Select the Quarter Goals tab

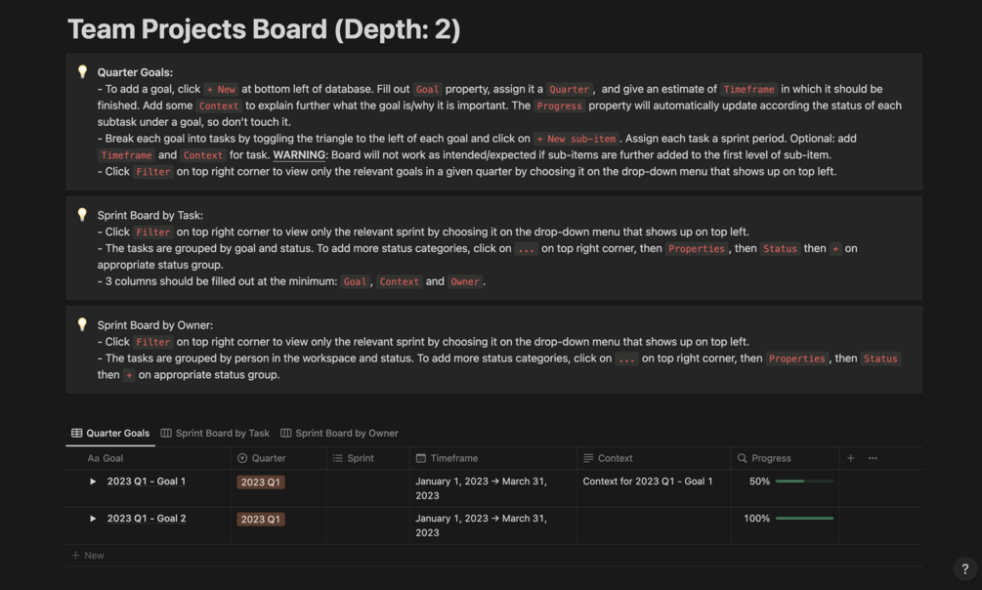[110, 433]
